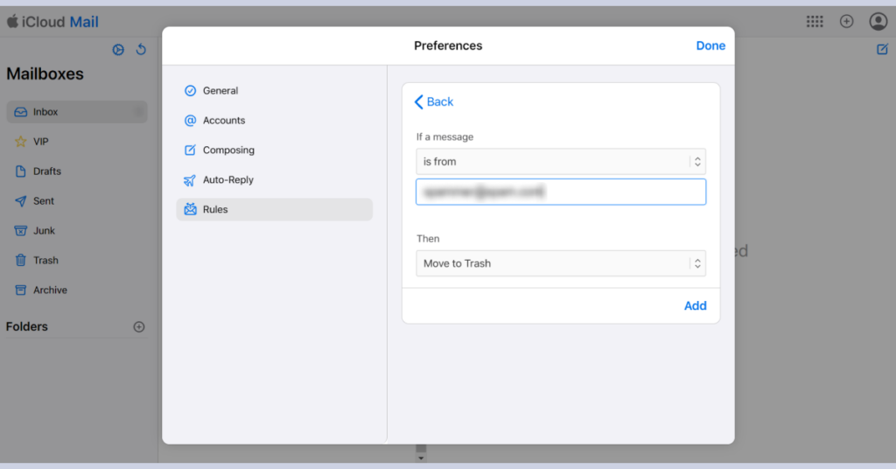Image resolution: width=896 pixels, height=469 pixels.
Task: Open Auto-Reply preferences
Action: click(227, 180)
